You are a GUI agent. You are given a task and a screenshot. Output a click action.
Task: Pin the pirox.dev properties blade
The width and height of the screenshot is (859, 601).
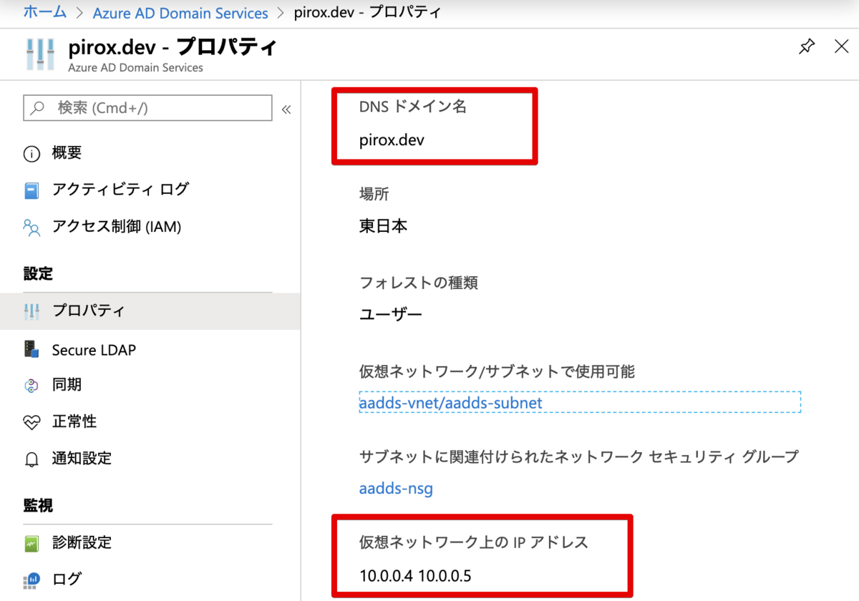[807, 46]
